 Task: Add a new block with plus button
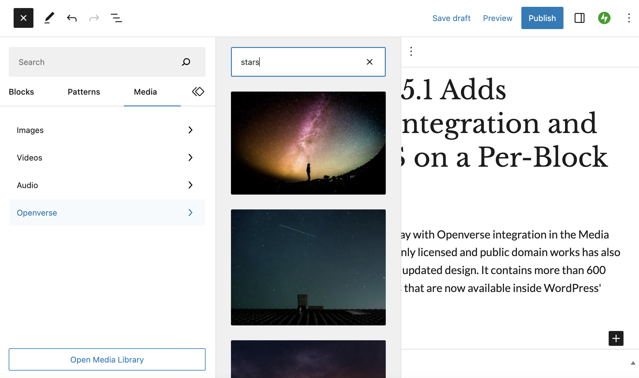[616, 338]
